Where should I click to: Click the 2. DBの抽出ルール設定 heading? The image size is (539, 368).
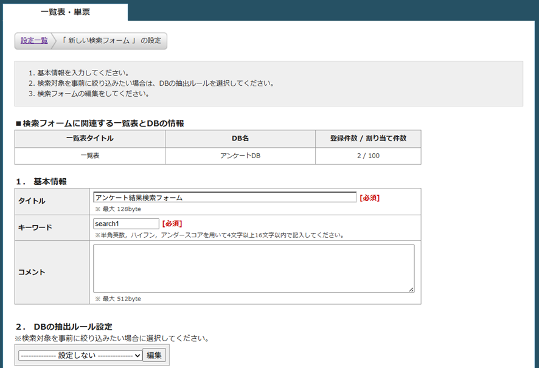pyautogui.click(x=64, y=327)
